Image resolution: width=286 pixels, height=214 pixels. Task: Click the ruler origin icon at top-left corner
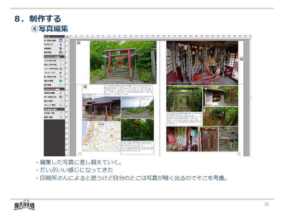(x=67, y=37)
